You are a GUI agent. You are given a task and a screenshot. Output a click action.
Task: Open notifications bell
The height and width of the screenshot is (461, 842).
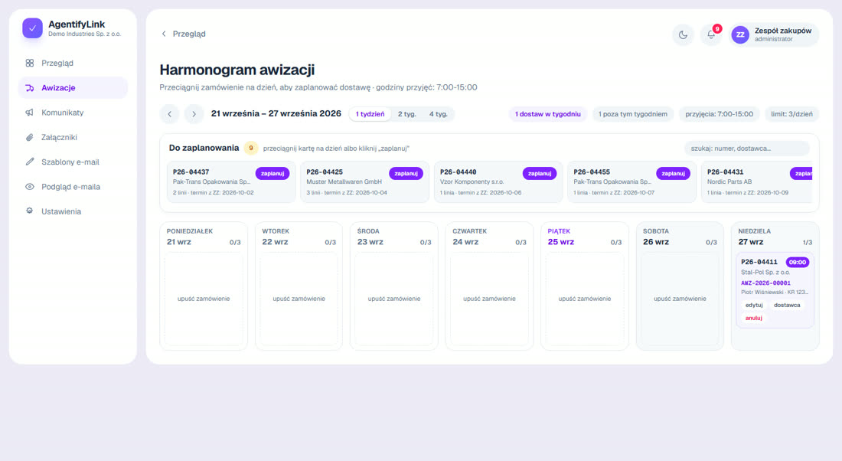coord(711,35)
